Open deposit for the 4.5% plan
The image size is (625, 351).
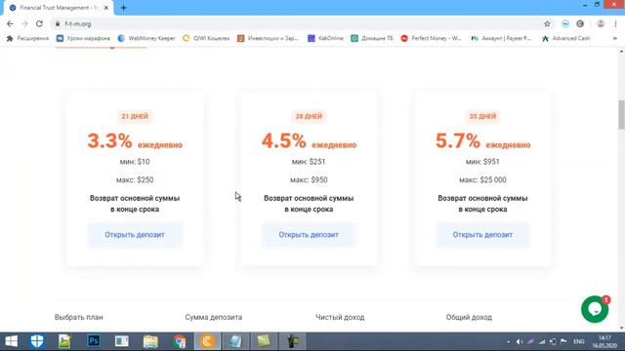[309, 235]
